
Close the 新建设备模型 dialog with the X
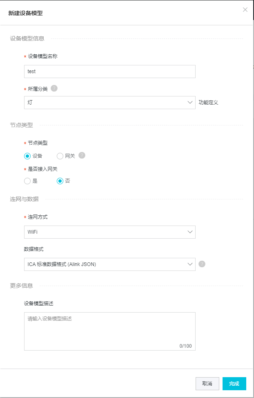coord(245,10)
